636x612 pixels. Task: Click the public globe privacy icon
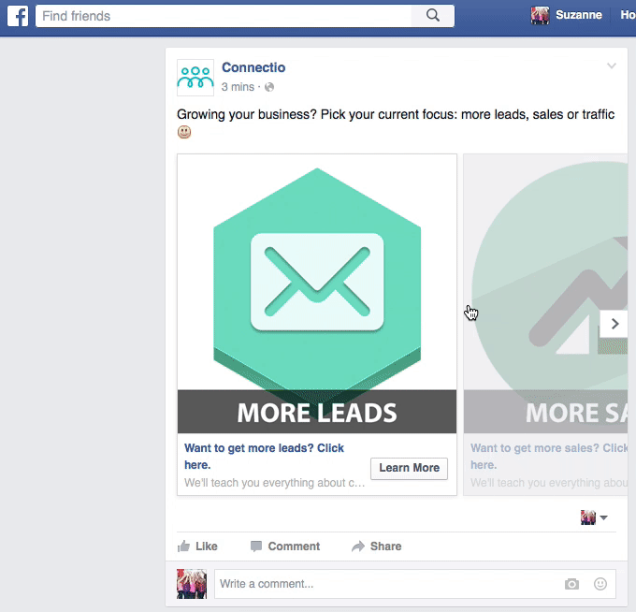point(269,87)
